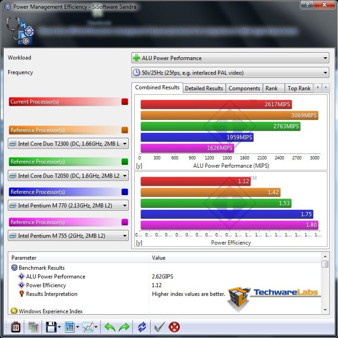Click the 1.42 orange efficiency bar

click(211, 192)
